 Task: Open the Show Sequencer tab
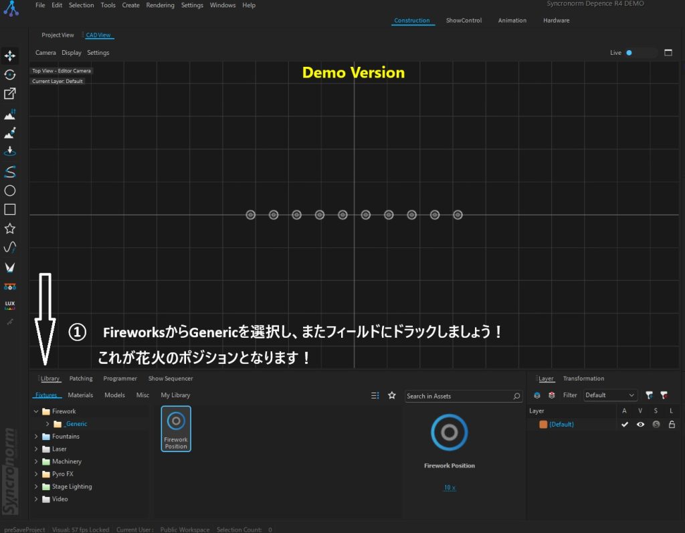171,379
